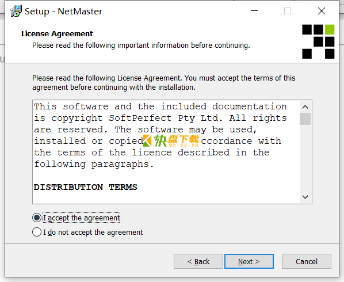The image size is (344, 282).
Task: Cancel the NetMaster setup
Action: point(307,261)
